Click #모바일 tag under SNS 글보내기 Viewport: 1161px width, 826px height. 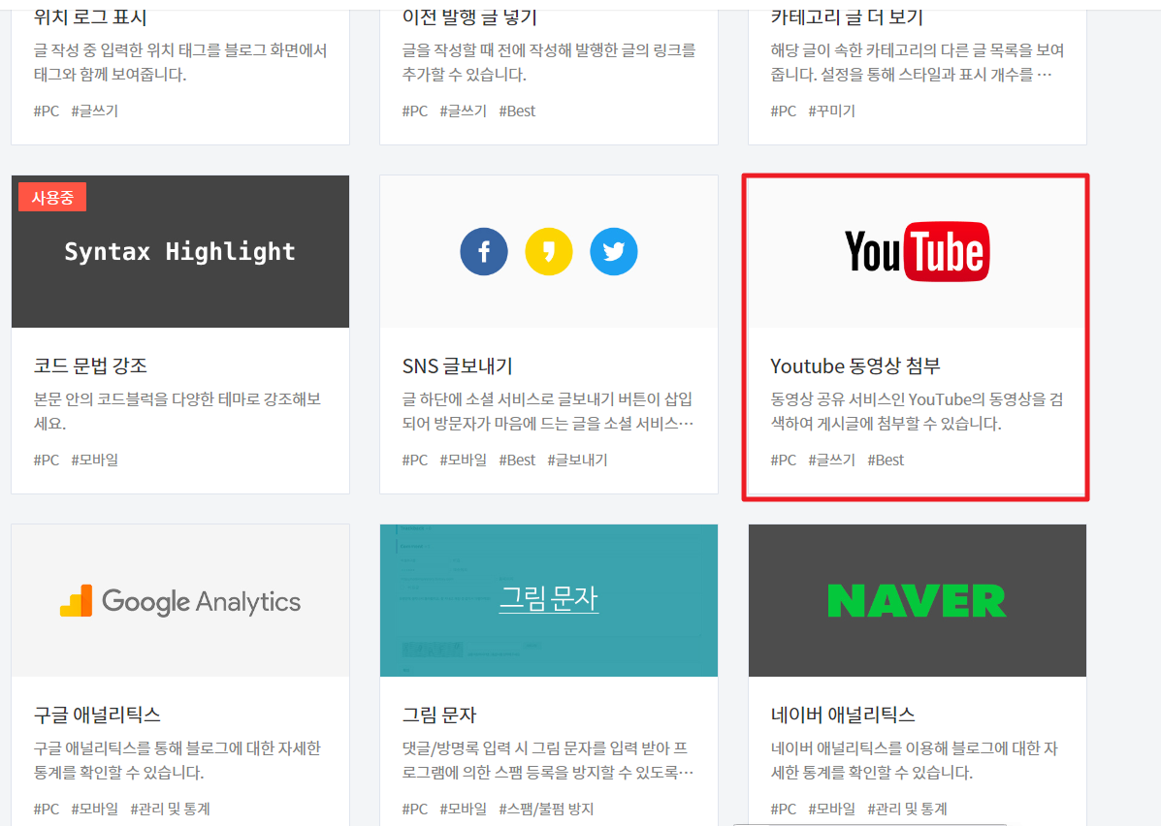coord(464,461)
